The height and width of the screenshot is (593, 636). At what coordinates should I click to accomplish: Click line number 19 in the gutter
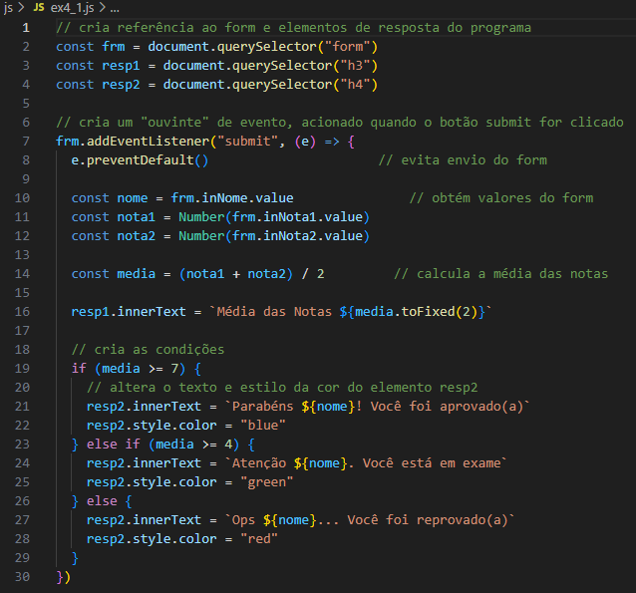click(x=22, y=369)
